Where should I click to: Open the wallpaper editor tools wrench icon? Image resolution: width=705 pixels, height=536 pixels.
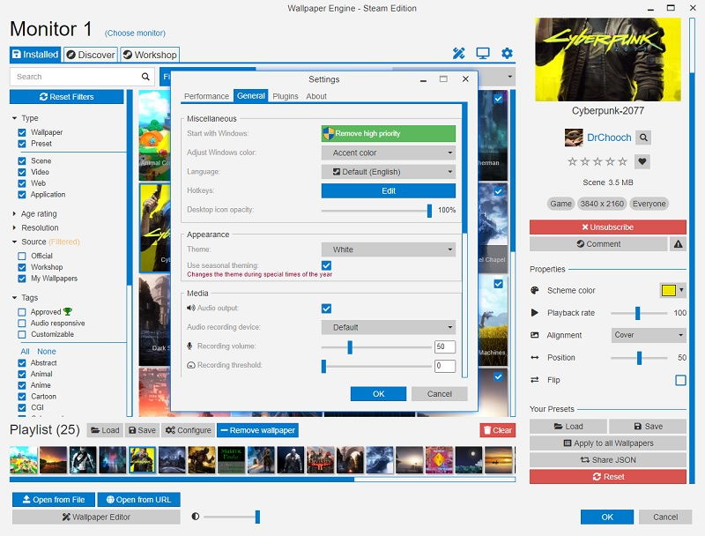(457, 53)
